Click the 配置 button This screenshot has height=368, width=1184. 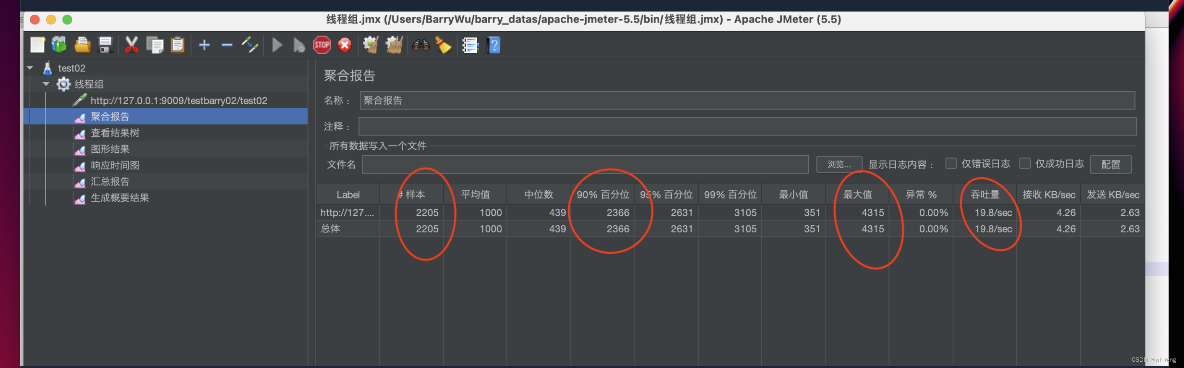(x=1110, y=164)
